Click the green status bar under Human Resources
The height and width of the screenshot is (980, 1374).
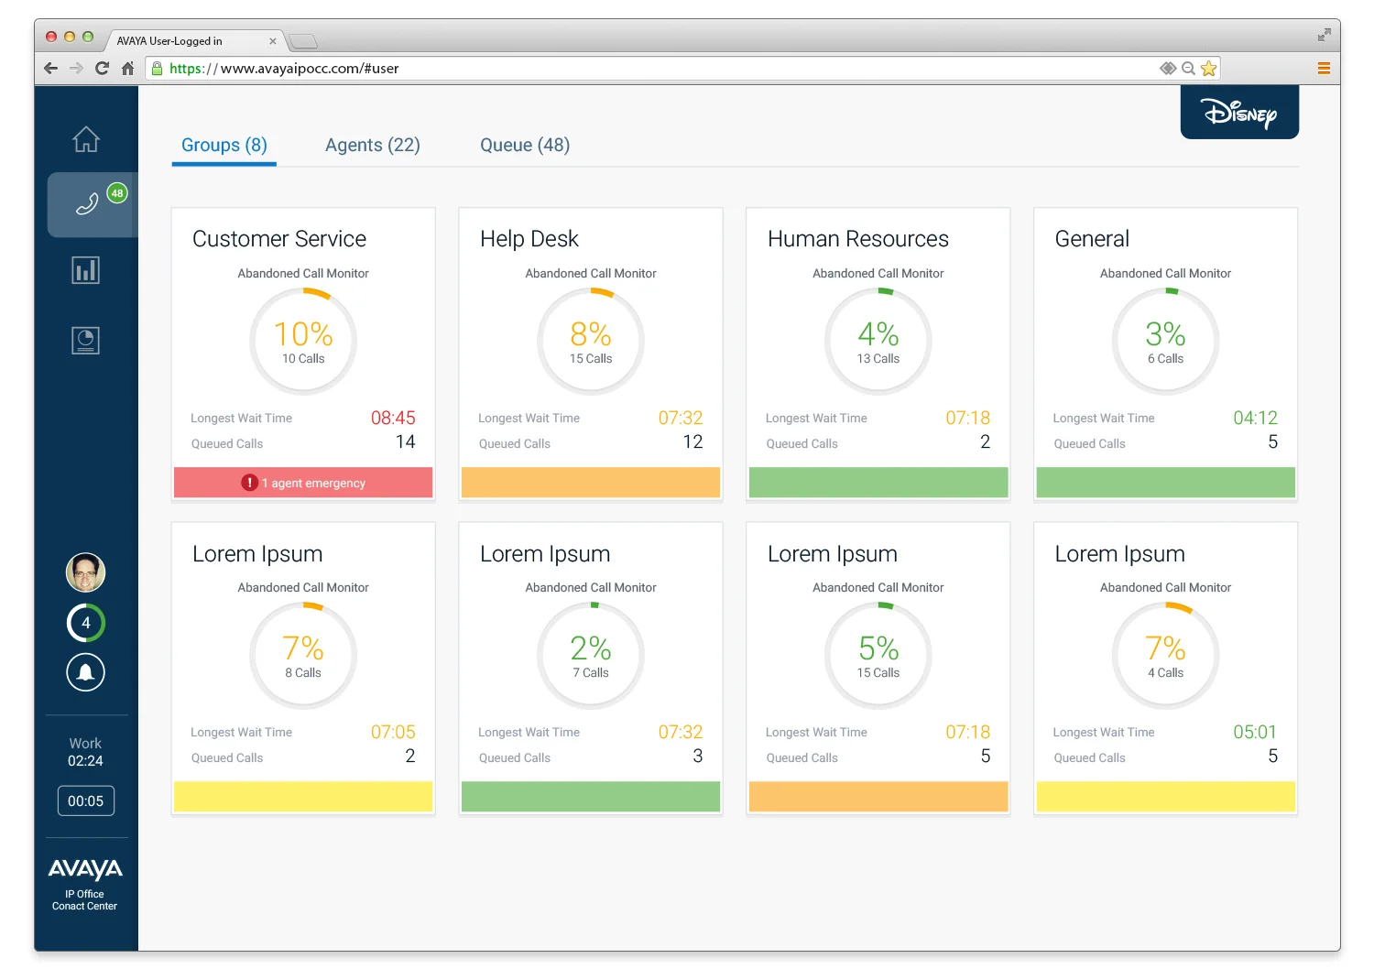coord(878,483)
